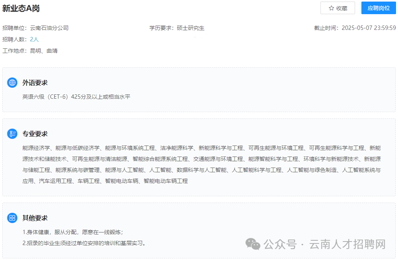
Task: Click the headcount value 2人
Action: [34, 39]
